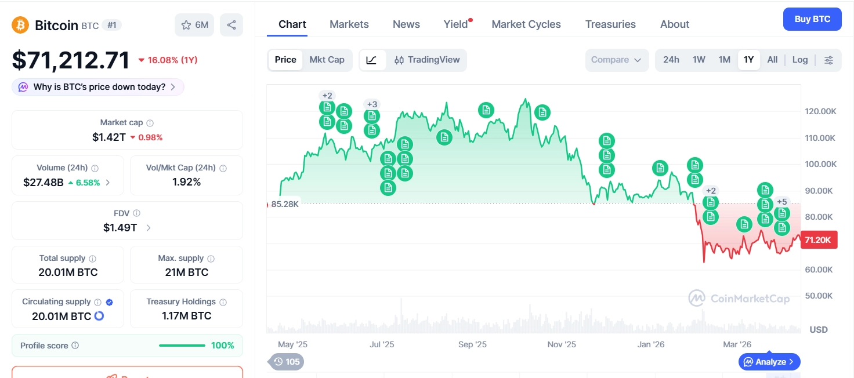Switch to TradingView chart mode
This screenshot has height=378, width=854.
[427, 60]
